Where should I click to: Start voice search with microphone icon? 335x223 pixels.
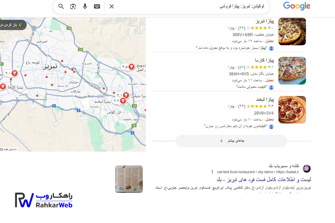85,6
